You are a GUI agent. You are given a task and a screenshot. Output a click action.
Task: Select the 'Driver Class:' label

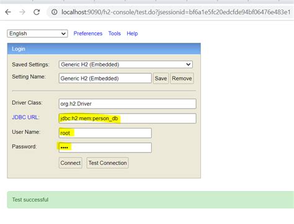(27, 102)
